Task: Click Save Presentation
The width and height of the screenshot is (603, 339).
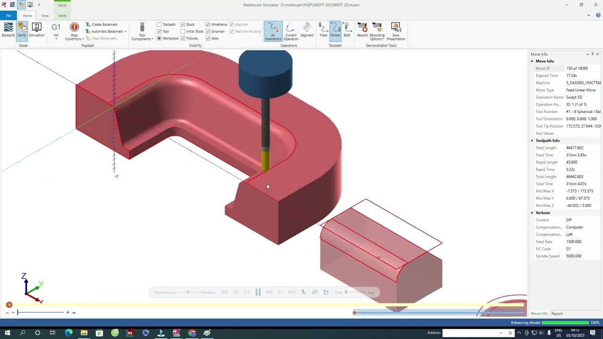Action: coord(396,32)
